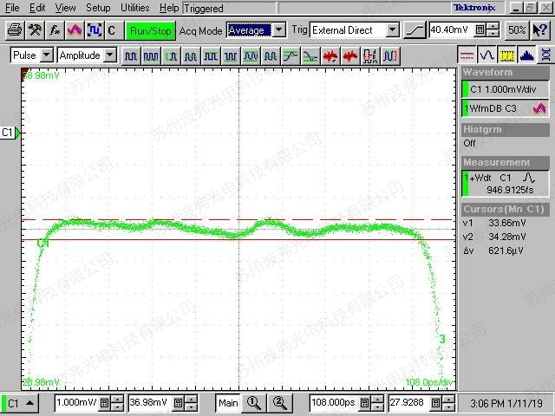Viewport: 555px width, 416px height.
Task: Click the 50% trigger level button
Action: 517,30
